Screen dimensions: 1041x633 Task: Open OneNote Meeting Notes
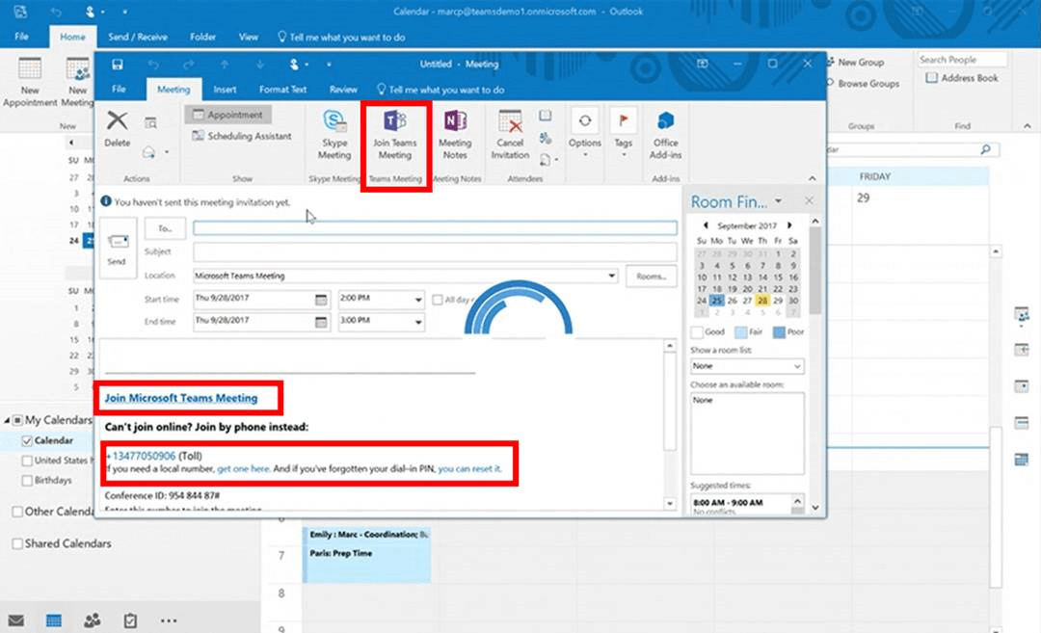click(455, 123)
